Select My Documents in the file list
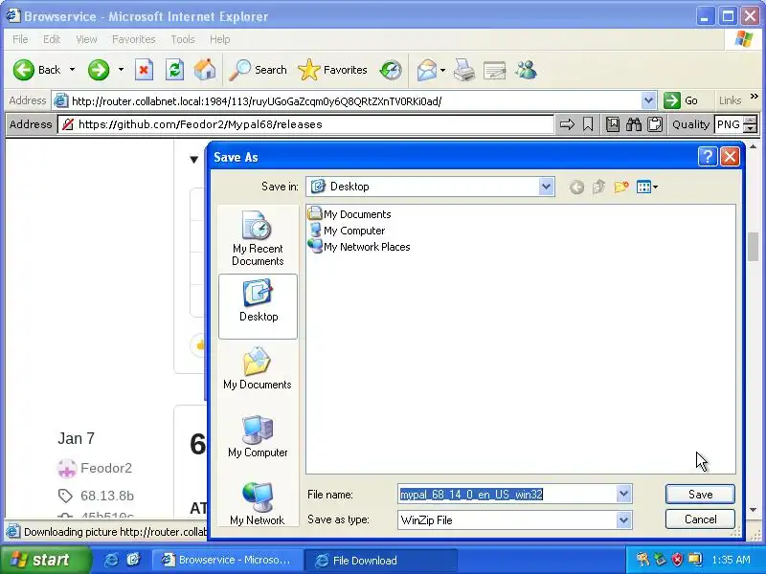The width and height of the screenshot is (766, 574). 349,213
